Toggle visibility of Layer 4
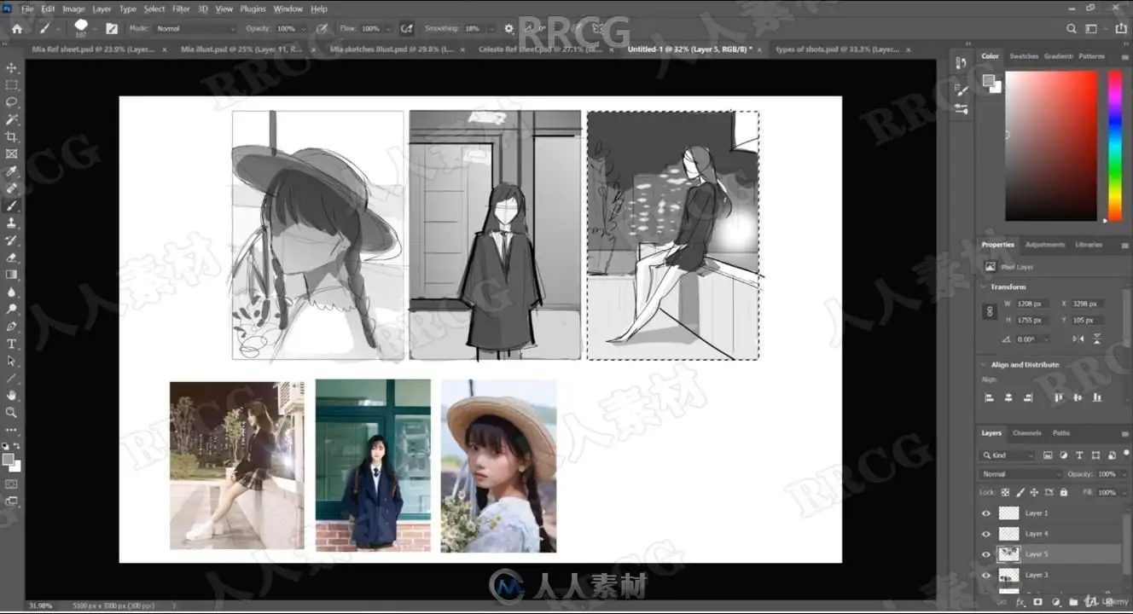1133x614 pixels. (x=986, y=534)
